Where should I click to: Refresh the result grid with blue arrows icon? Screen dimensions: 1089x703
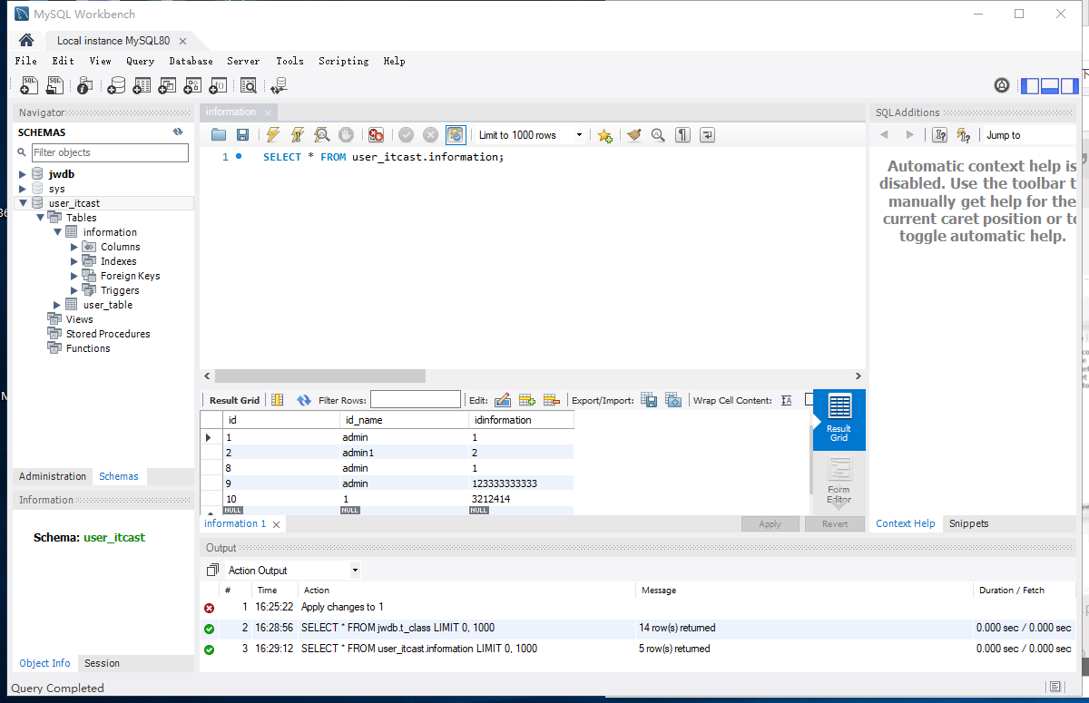click(x=303, y=399)
